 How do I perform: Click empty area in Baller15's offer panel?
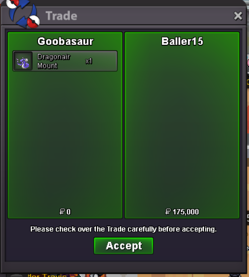pos(182,124)
